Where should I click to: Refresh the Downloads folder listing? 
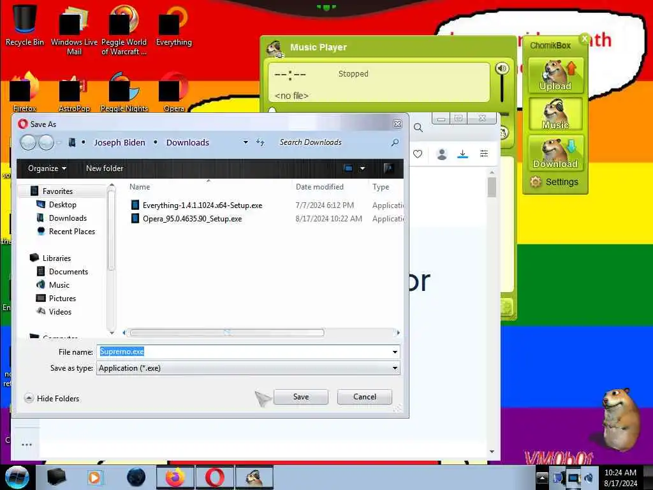click(260, 142)
